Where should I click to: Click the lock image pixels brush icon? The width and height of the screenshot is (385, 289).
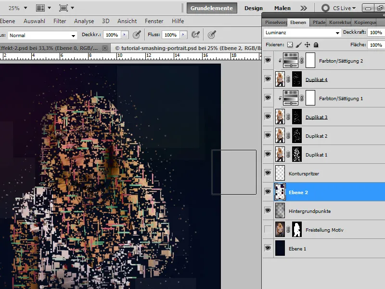click(x=298, y=44)
